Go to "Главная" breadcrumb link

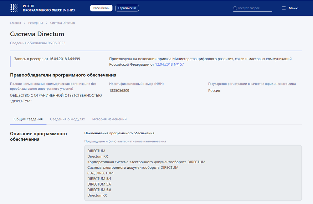[x=15, y=23]
